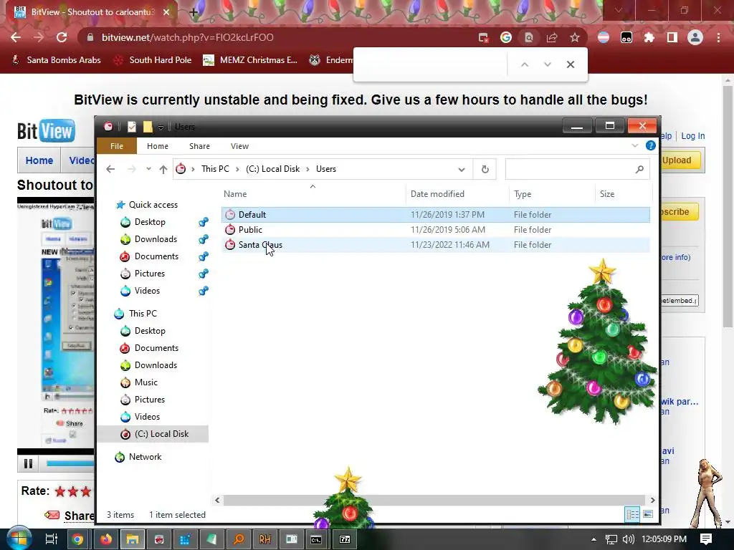
Task: Open the Windows Start button
Action: click(19, 539)
